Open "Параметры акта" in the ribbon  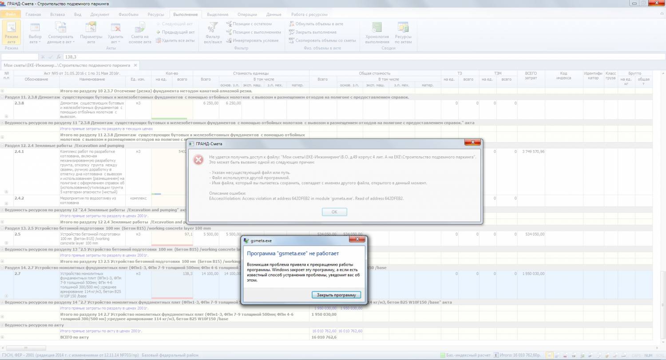tap(91, 33)
